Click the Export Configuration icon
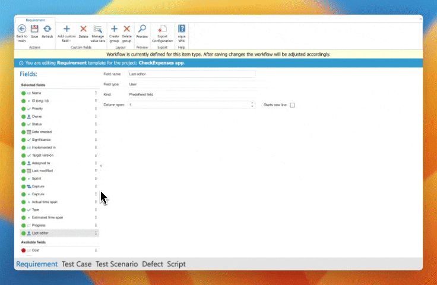 (162, 29)
